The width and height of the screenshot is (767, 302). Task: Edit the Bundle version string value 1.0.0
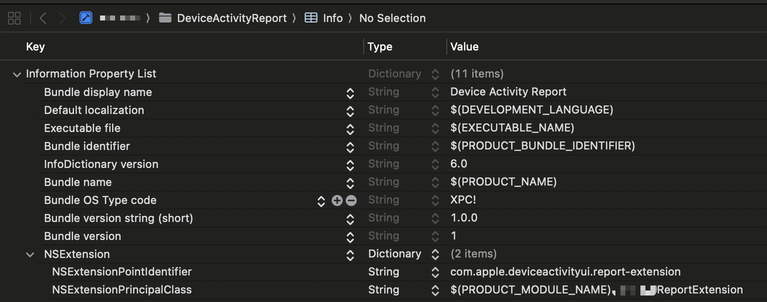click(x=464, y=218)
